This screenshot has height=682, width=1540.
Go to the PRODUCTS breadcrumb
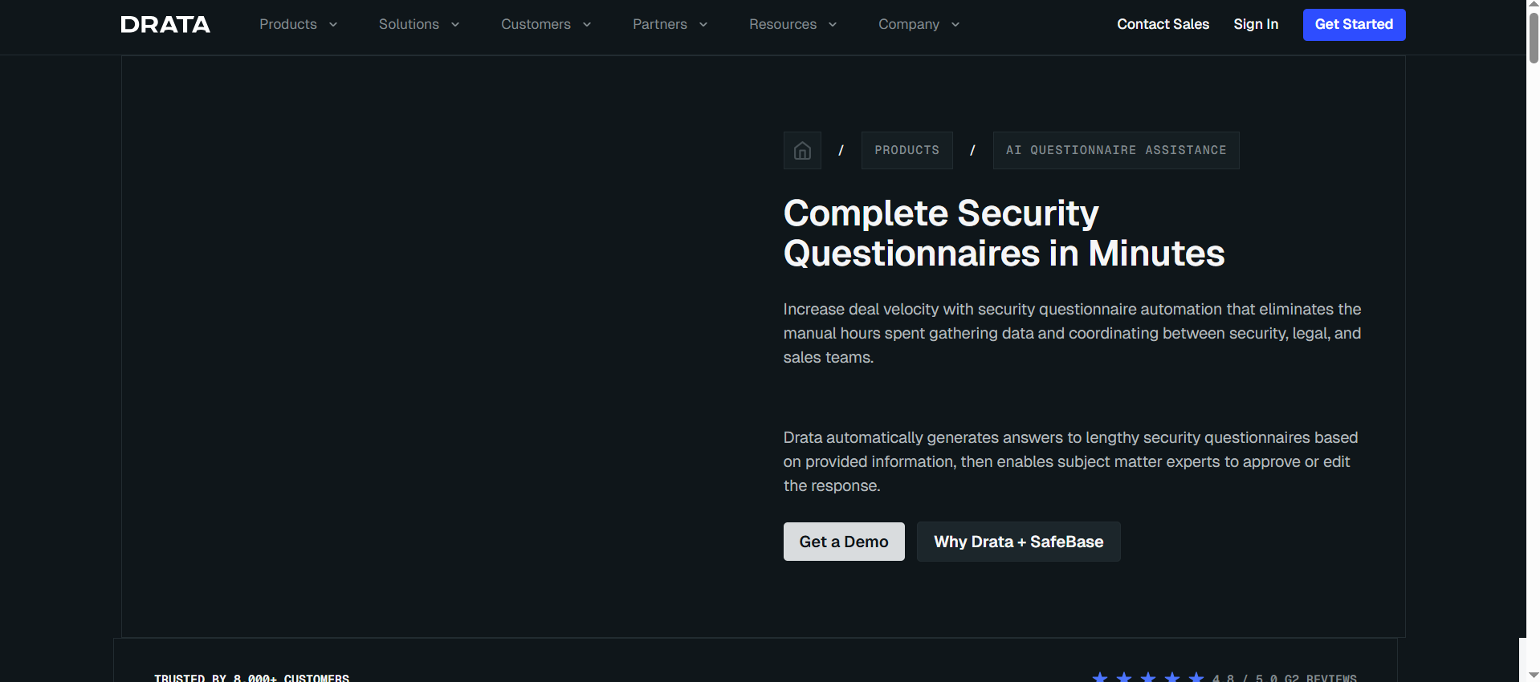click(x=907, y=150)
